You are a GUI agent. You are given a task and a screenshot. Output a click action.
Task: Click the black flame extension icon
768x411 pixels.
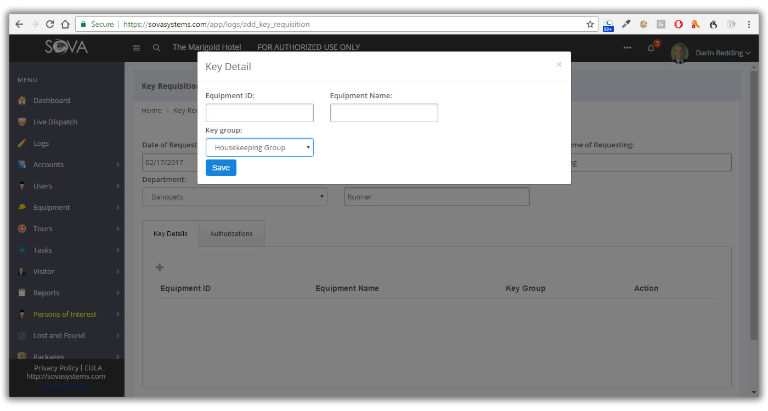point(713,24)
